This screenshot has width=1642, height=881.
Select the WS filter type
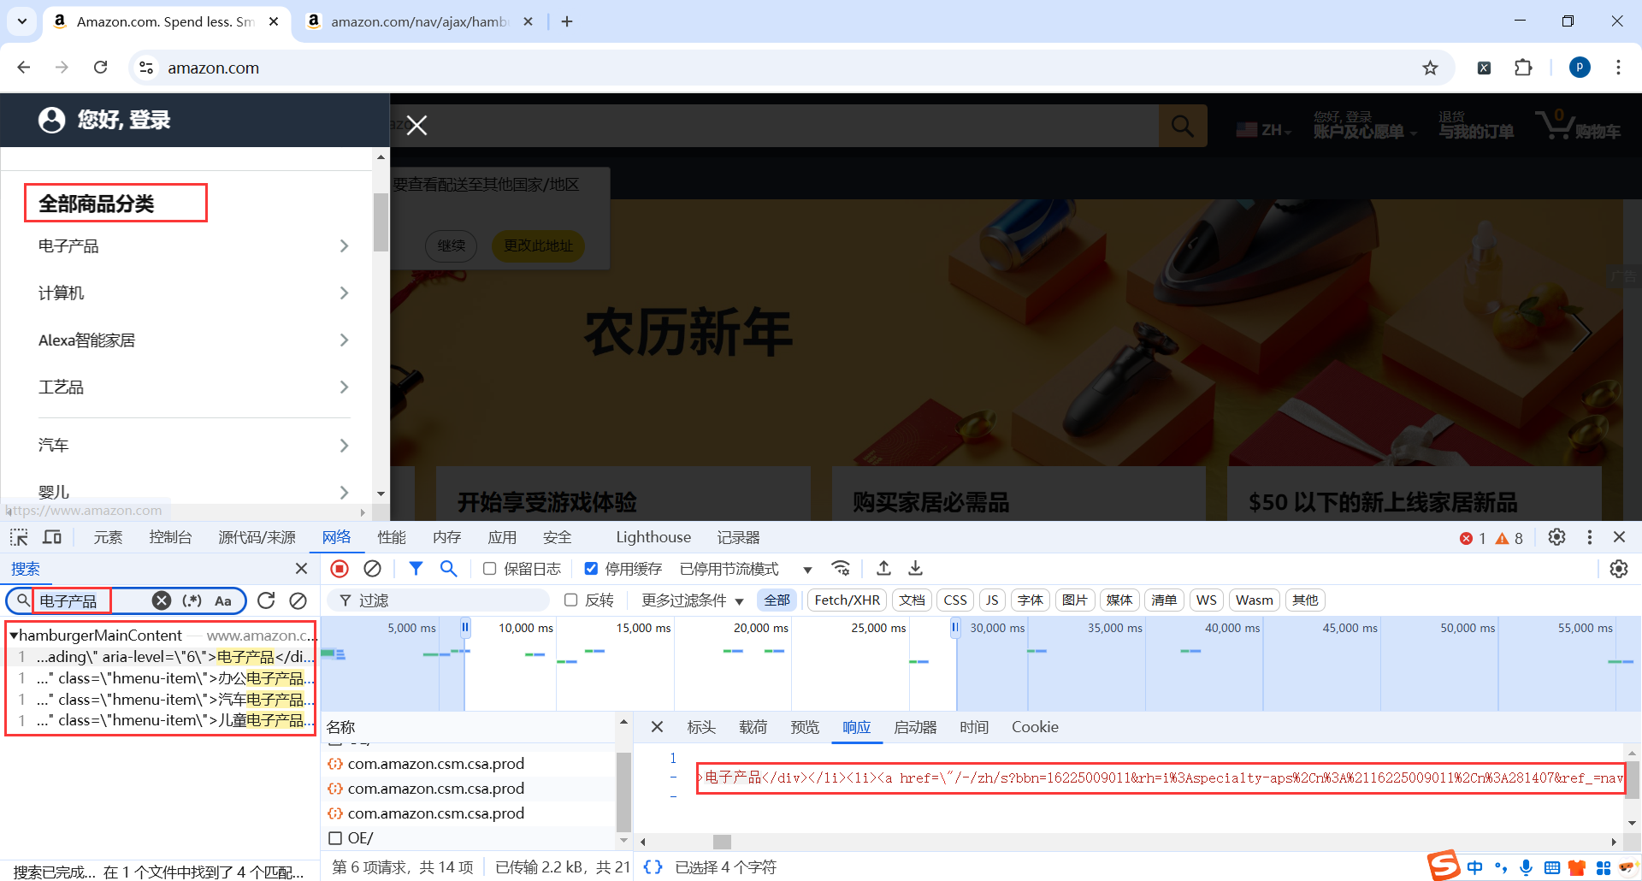(x=1206, y=600)
